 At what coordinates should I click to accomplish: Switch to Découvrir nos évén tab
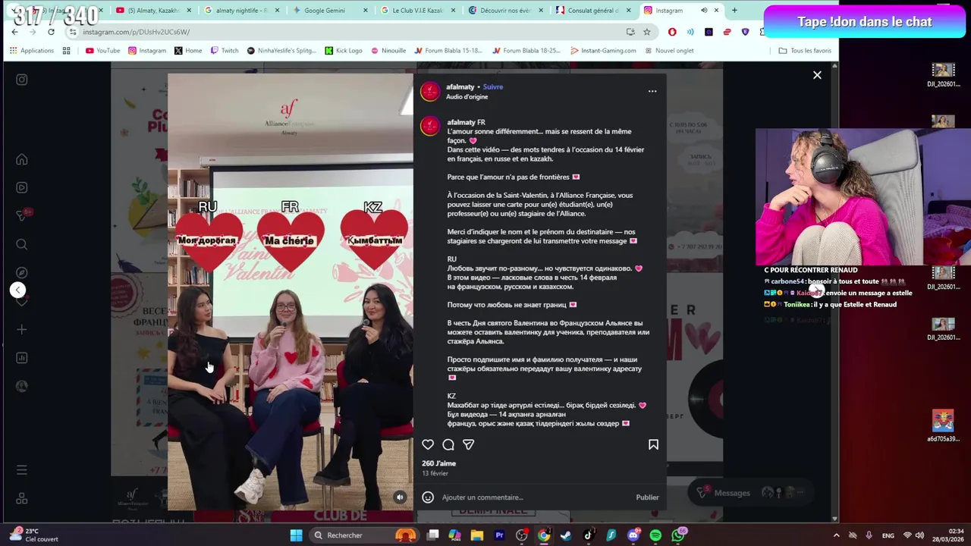505,11
